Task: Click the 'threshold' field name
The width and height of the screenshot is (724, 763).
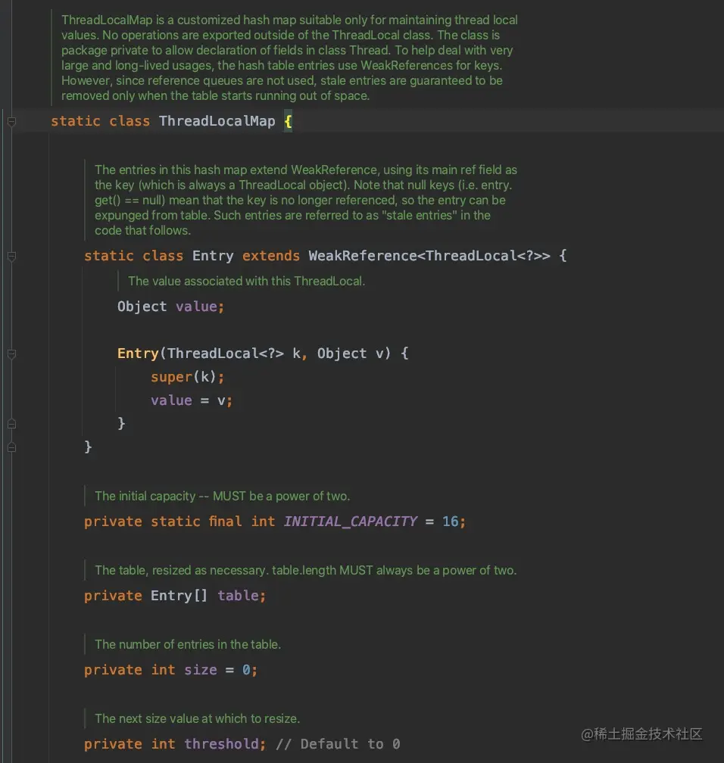Action: pos(221,744)
